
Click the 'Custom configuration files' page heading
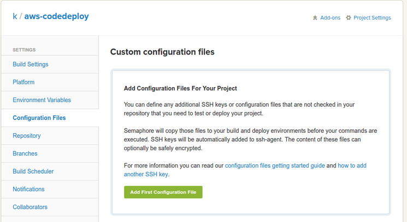[162, 52]
